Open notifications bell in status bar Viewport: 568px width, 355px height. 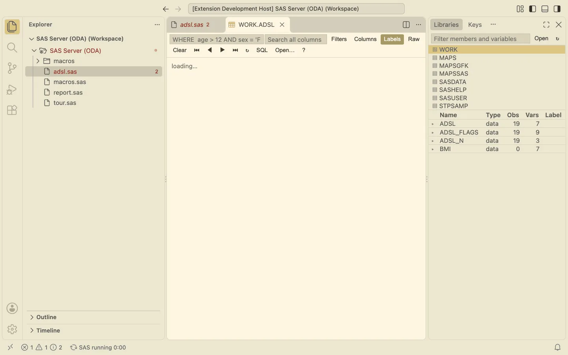pos(558,348)
